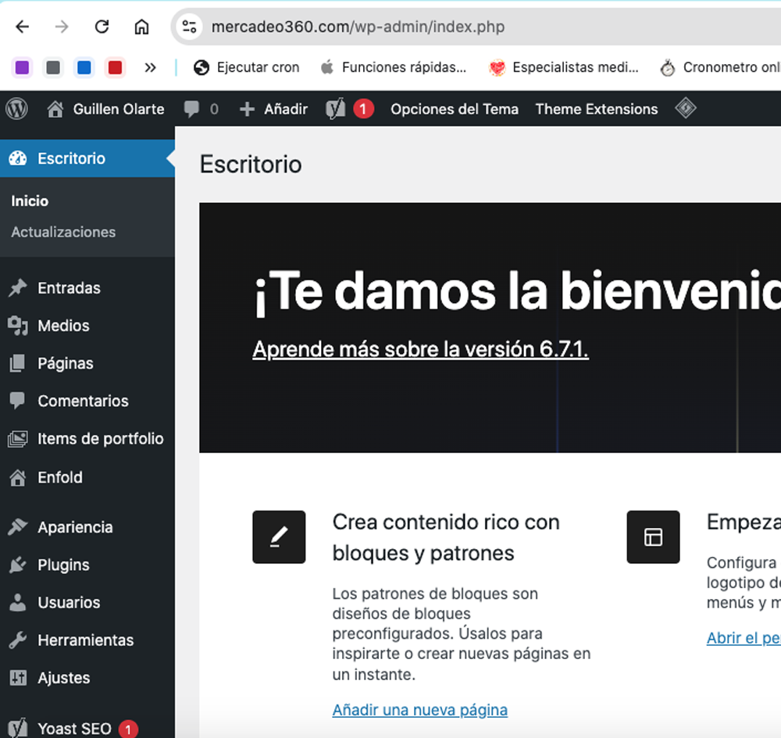
Task: Go back with the browser back arrow
Action: pos(22,27)
